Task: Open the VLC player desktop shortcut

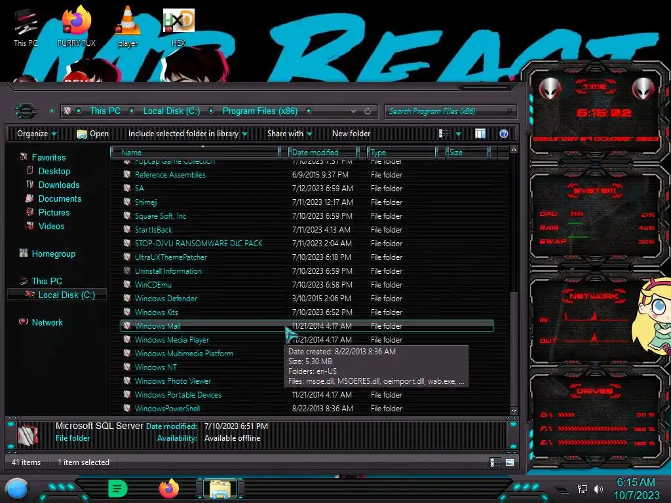Action: click(x=128, y=26)
